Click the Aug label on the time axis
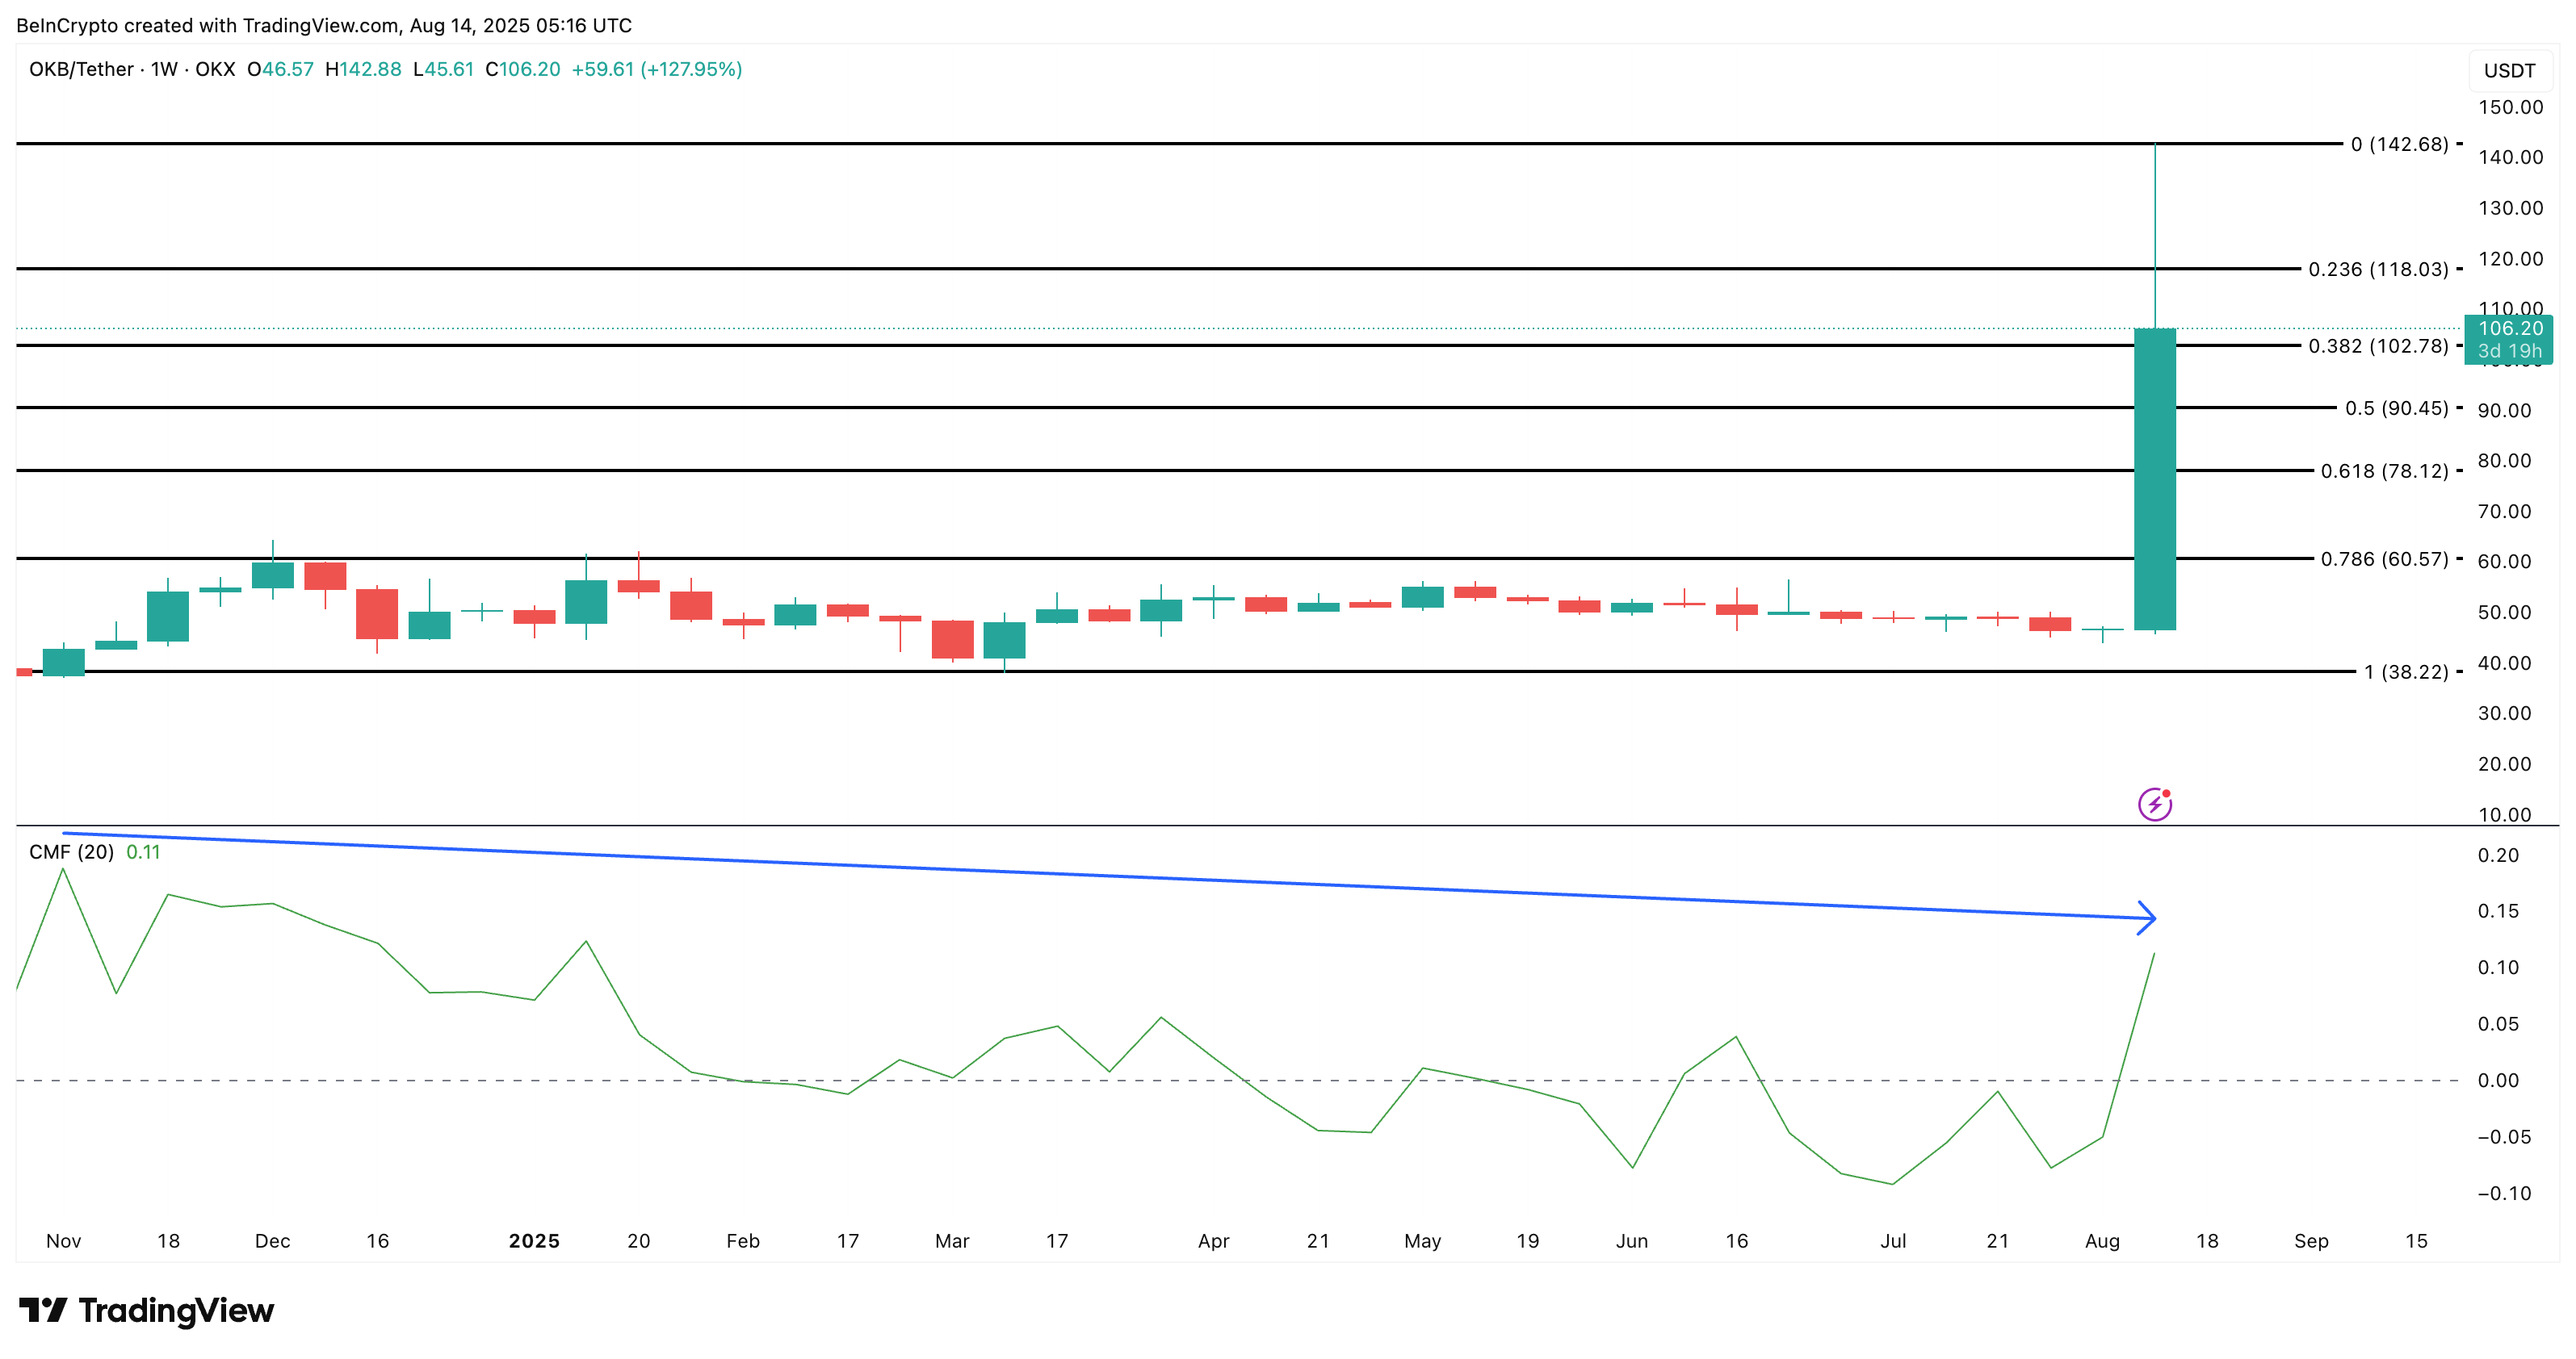The height and width of the screenshot is (1359, 2576). [x=2102, y=1241]
